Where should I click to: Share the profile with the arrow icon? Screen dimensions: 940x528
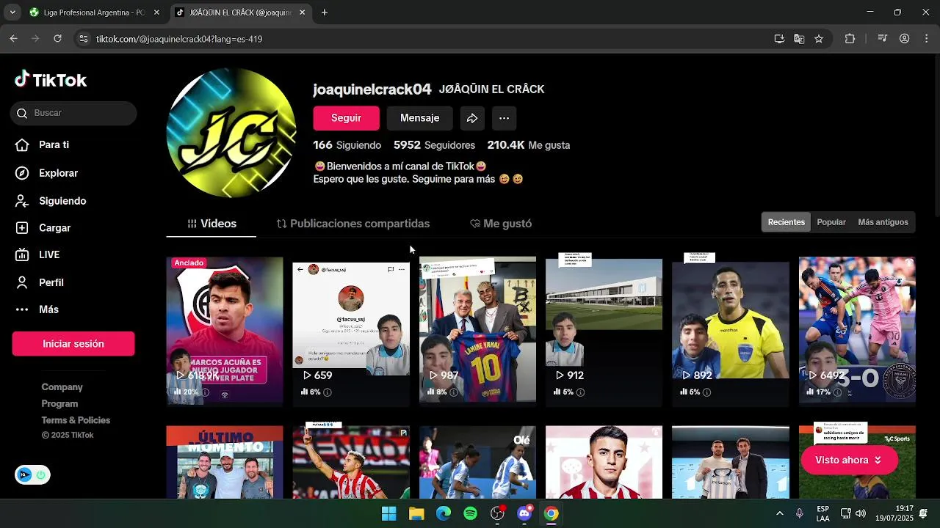(472, 118)
